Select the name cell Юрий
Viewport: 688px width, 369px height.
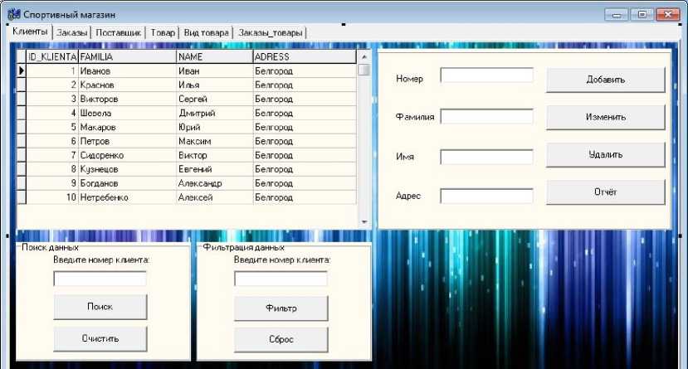coord(215,127)
